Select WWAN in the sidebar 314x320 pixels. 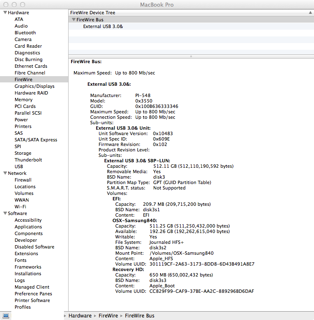click(x=22, y=200)
